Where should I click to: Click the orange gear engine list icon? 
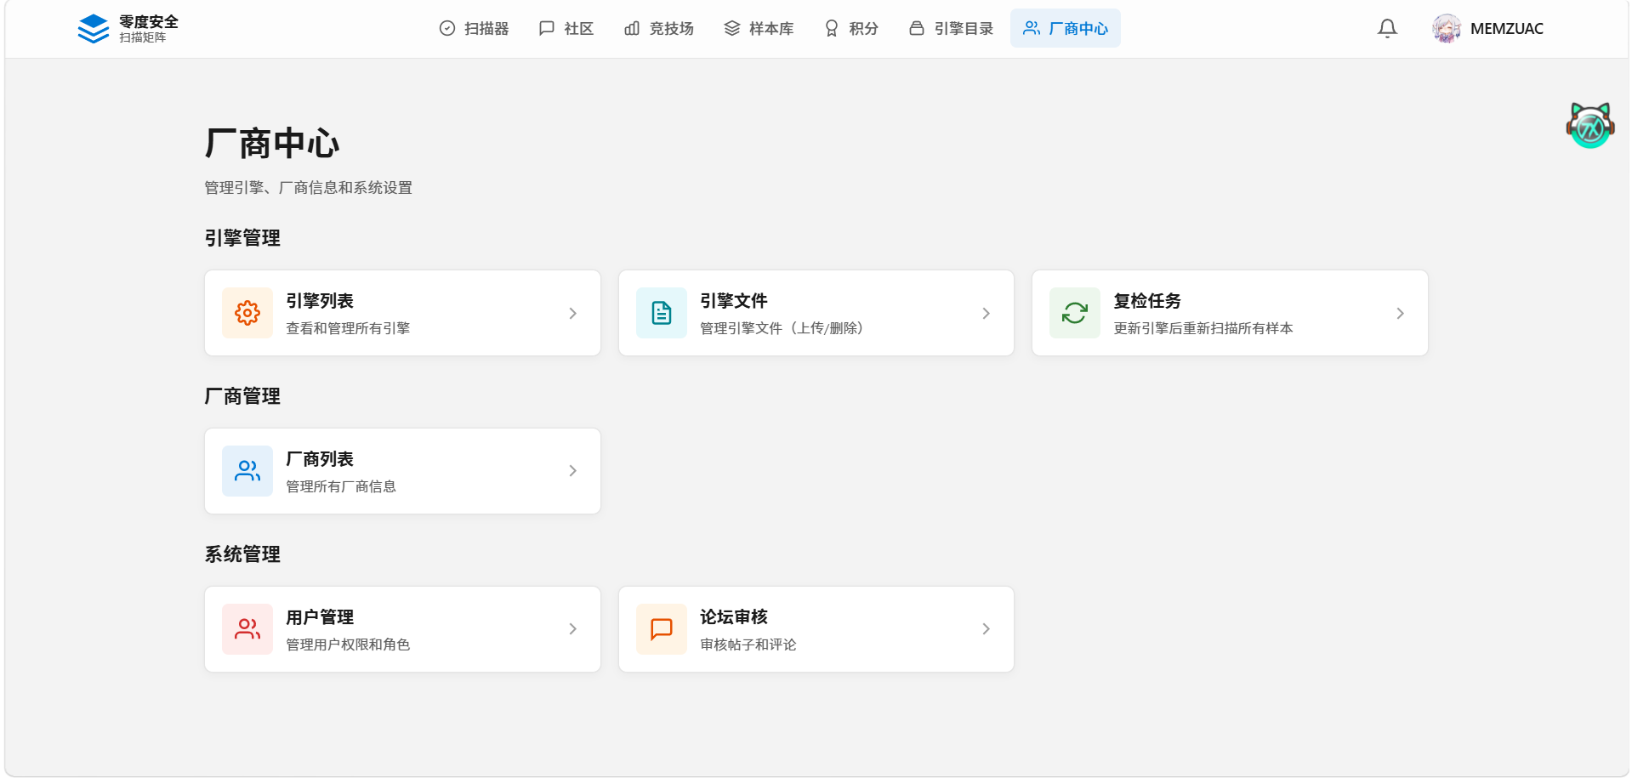pos(247,313)
